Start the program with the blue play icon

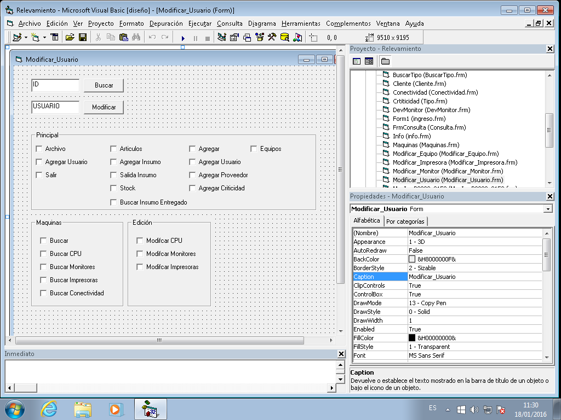(x=183, y=38)
